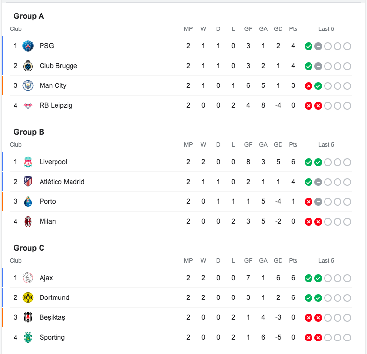The image size is (367, 354).
Task: Click the Liverpool crest icon
Action: [x=28, y=162]
